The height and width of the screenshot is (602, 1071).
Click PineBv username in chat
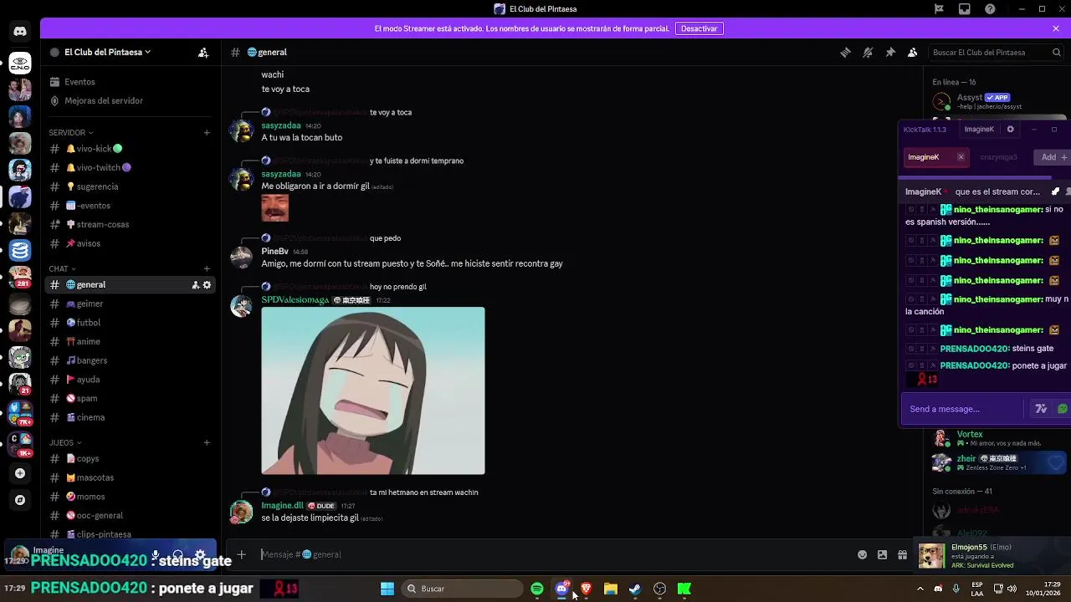pyautogui.click(x=274, y=252)
